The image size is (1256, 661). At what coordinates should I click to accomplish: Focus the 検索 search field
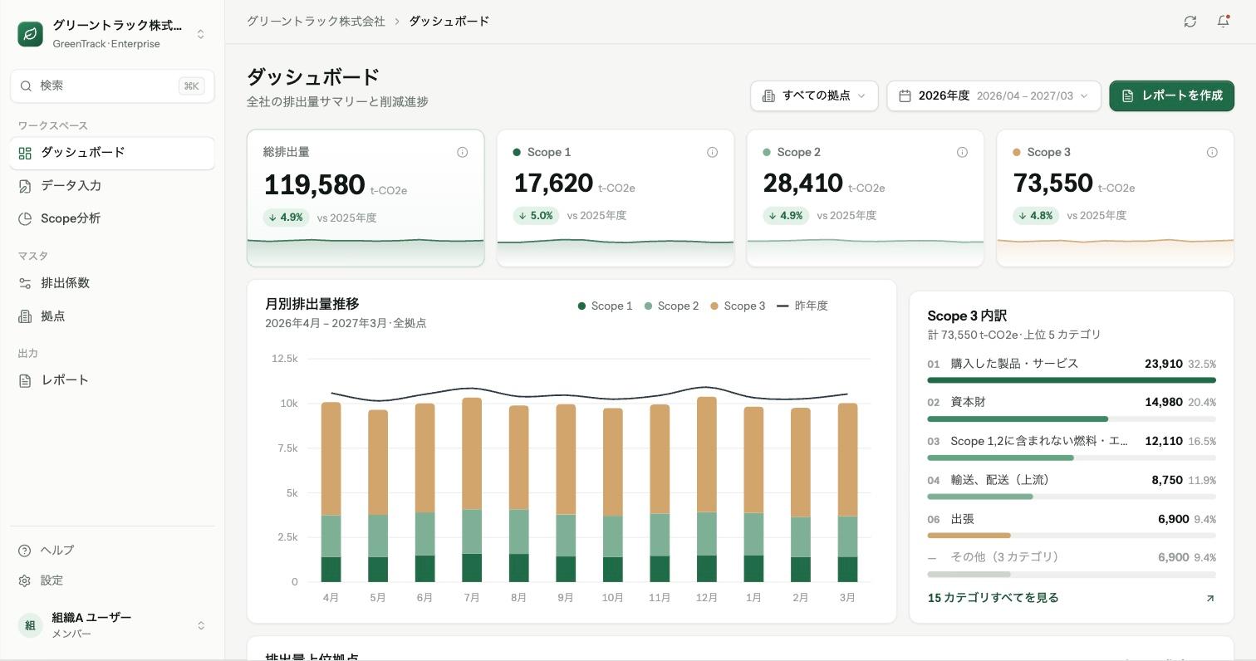tap(112, 86)
